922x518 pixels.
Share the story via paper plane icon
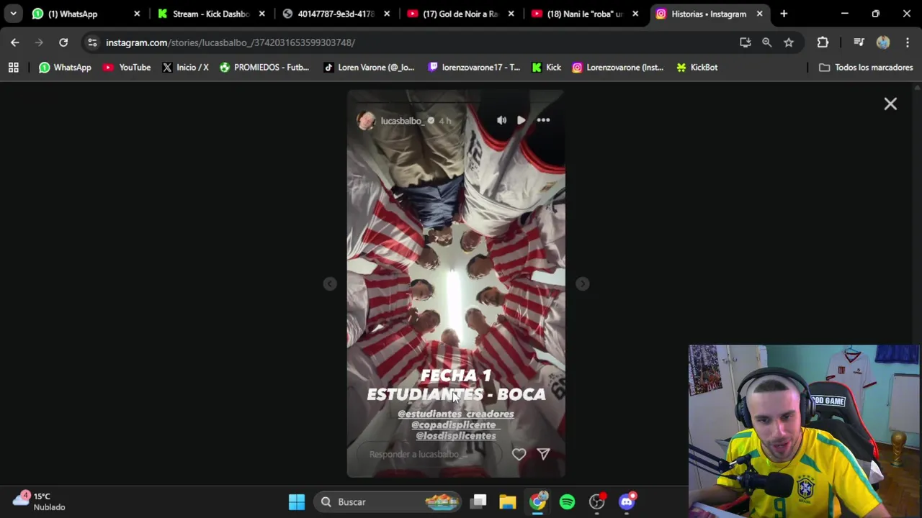point(543,454)
